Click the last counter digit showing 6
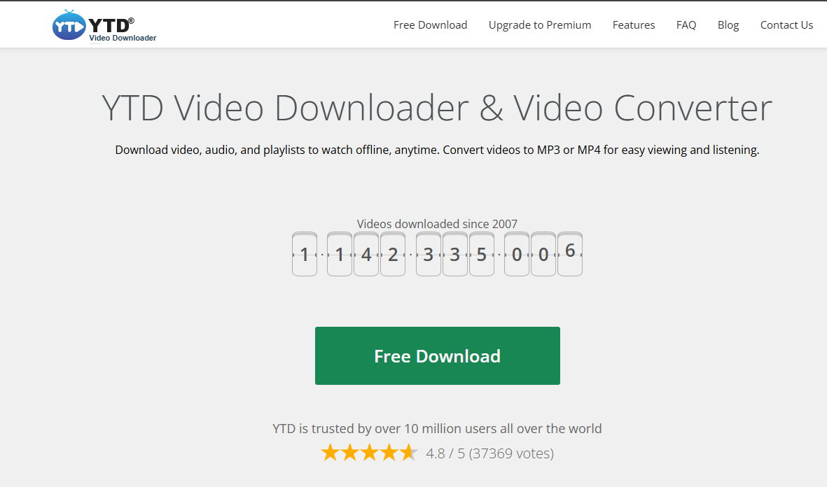This screenshot has width=827, height=487. click(x=569, y=254)
